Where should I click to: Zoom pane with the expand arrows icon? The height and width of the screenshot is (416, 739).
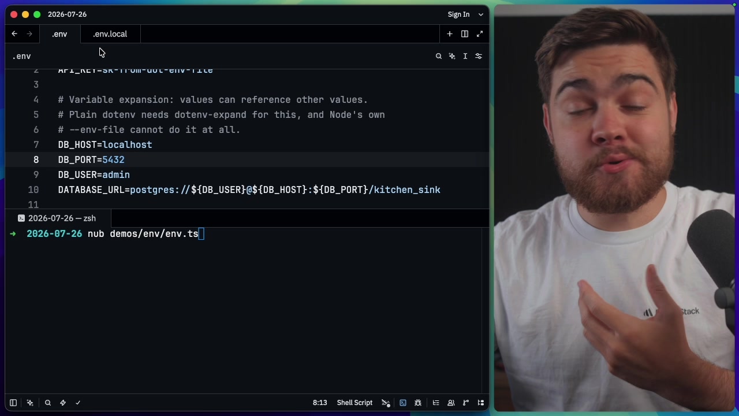click(x=480, y=34)
